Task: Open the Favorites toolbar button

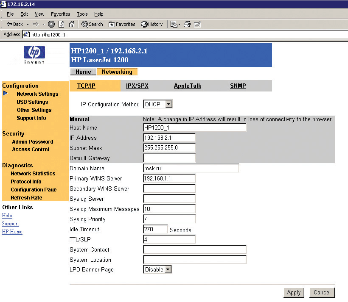Action: coord(122,24)
